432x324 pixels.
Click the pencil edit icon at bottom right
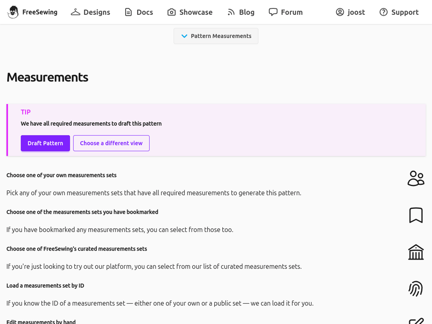tap(416, 321)
